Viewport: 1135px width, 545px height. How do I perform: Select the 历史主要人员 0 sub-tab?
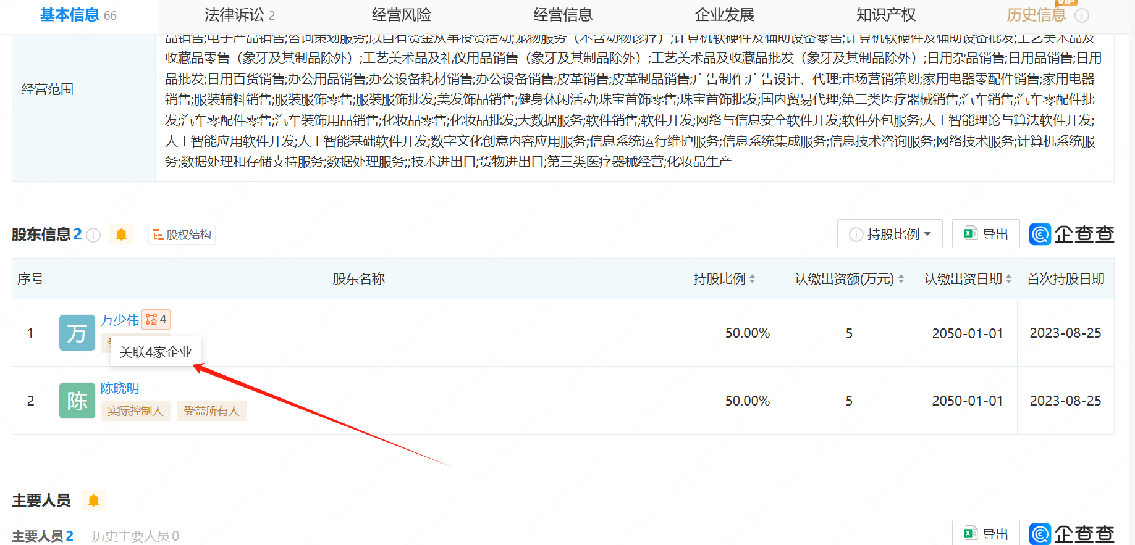tap(135, 536)
